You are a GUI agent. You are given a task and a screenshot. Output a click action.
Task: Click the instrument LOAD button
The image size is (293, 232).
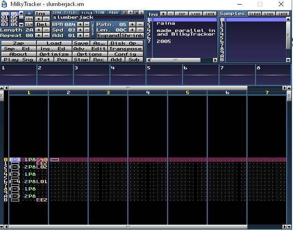point(196,14)
